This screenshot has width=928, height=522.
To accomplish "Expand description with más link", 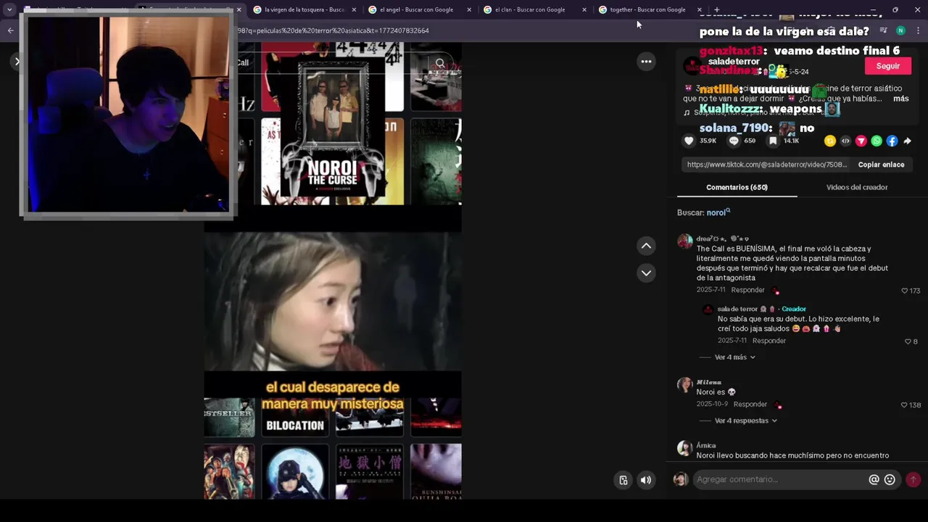I will tap(900, 99).
